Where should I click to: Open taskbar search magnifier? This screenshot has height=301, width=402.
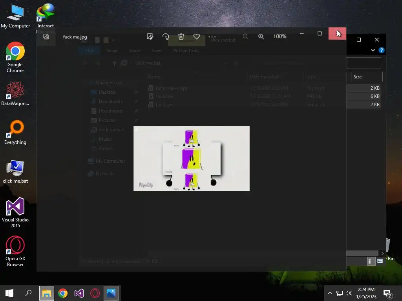pos(28,293)
